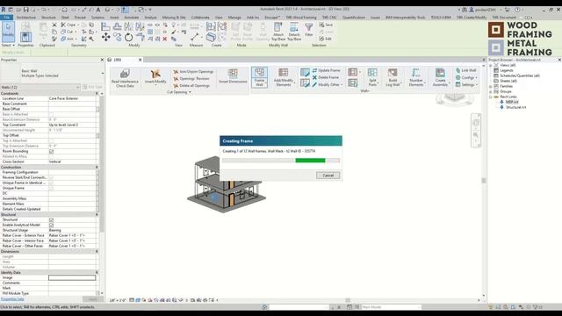
Task: Open the Structure ribbon tab
Action: tap(48, 18)
